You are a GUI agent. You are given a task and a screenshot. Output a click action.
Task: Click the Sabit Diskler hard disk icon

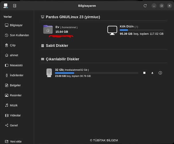43,46
